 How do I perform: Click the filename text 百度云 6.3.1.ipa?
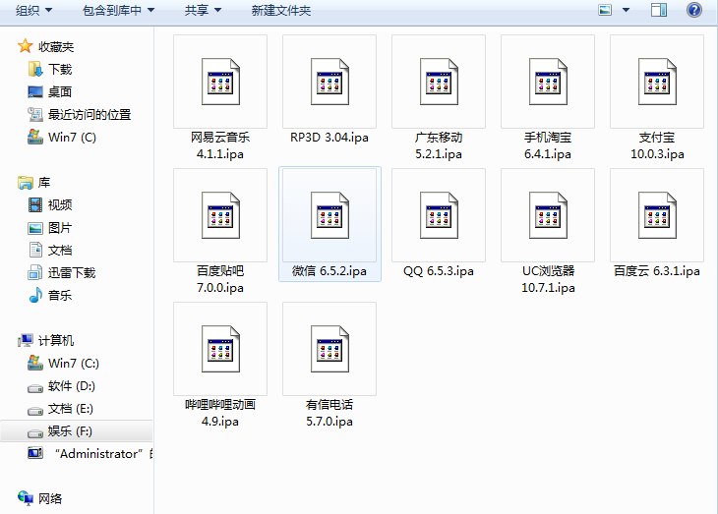[657, 271]
